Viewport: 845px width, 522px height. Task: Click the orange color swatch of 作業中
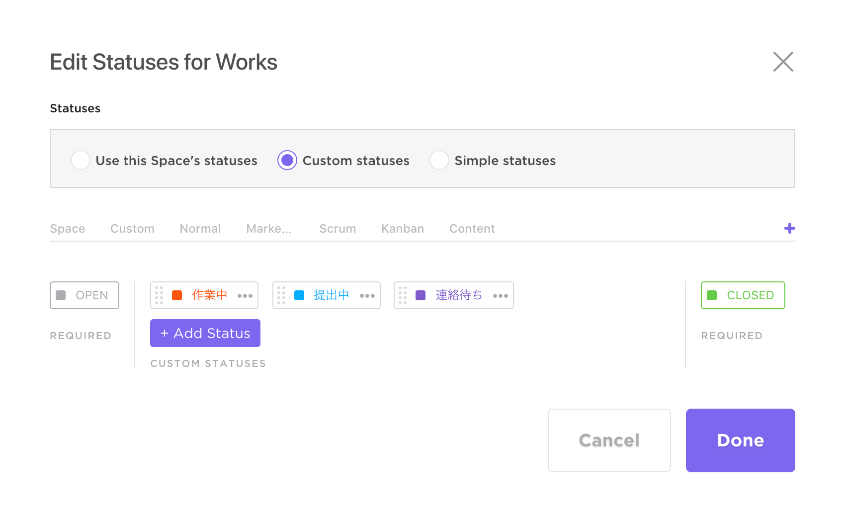(177, 295)
